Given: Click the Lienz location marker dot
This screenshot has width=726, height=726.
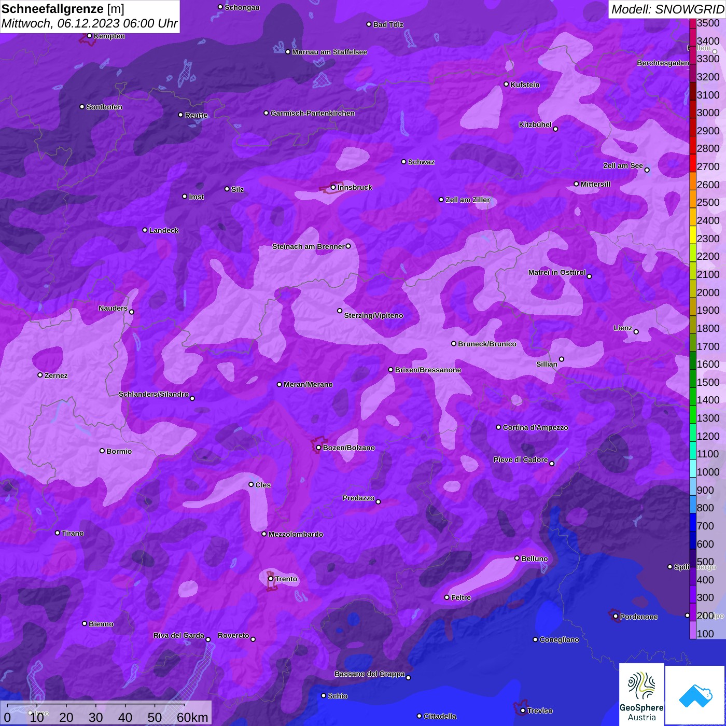Looking at the screenshot, I should (636, 332).
